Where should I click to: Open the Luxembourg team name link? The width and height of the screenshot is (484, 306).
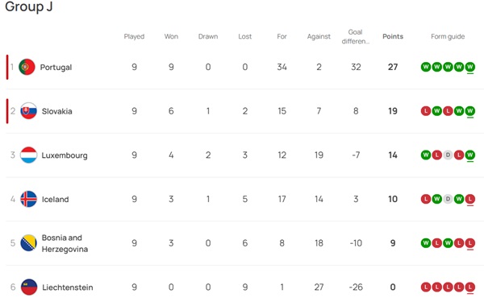65,155
